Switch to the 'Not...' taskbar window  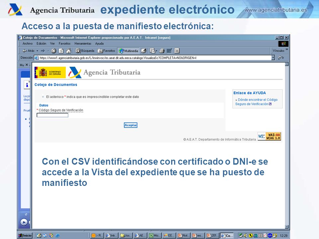tap(183, 236)
